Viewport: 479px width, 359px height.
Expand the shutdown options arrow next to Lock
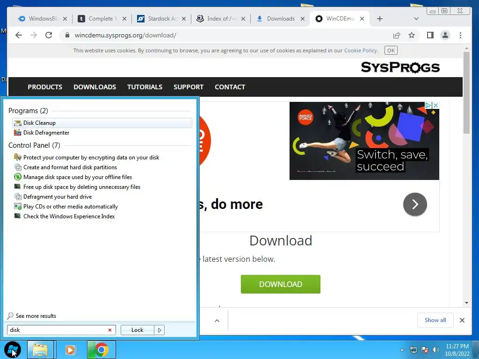click(159, 330)
